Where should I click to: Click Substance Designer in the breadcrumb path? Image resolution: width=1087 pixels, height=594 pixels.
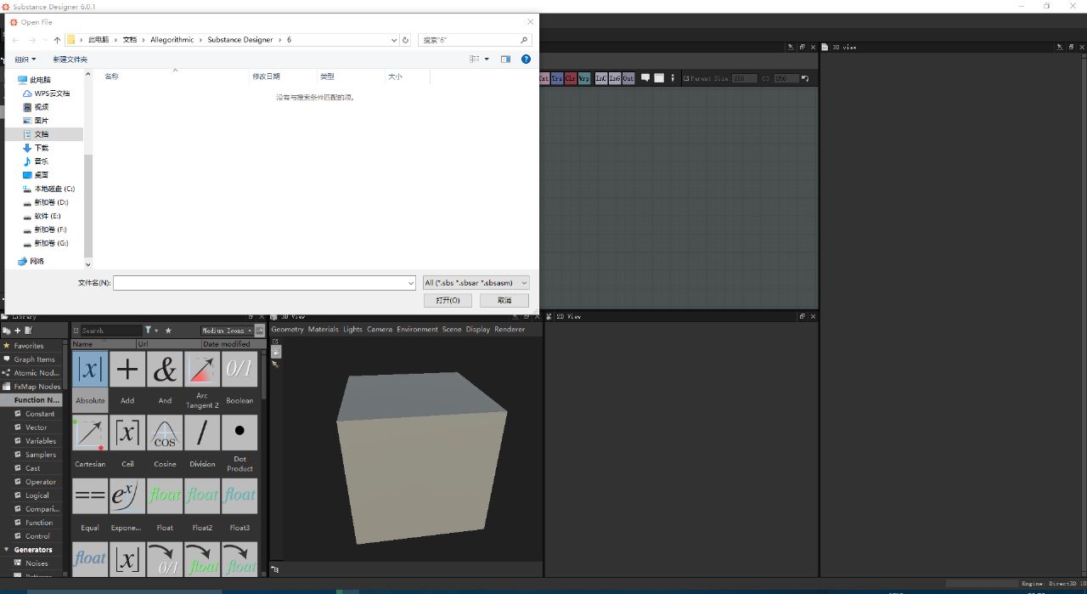240,40
